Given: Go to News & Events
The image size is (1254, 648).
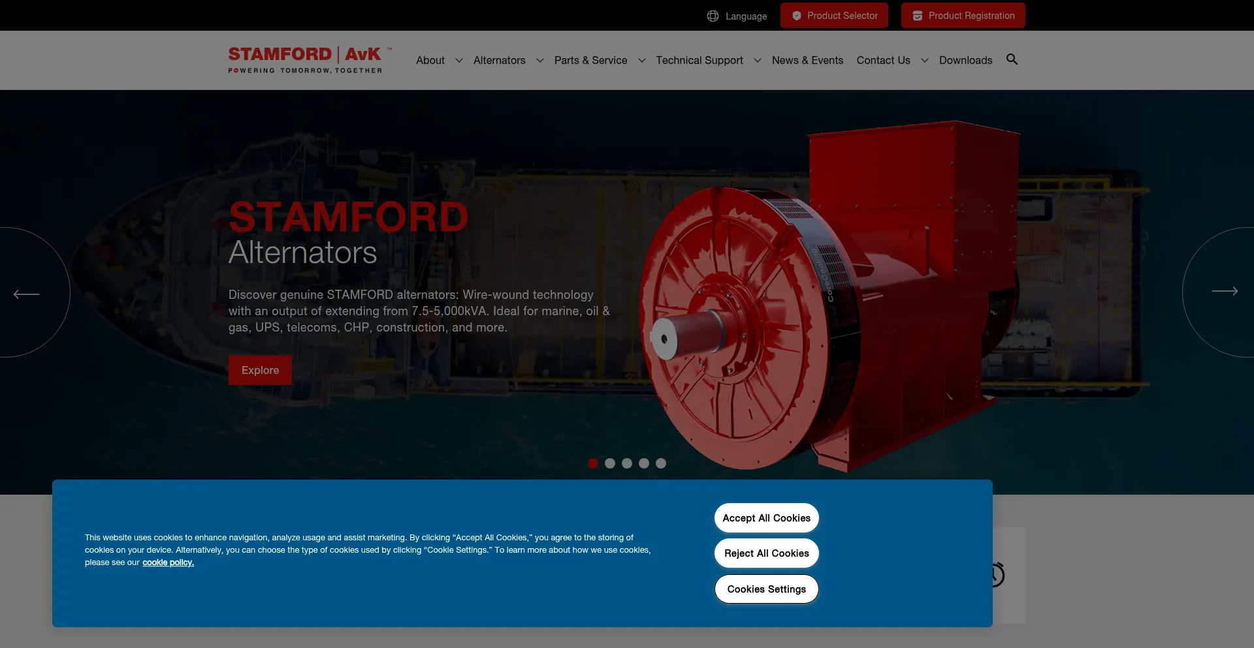Looking at the screenshot, I should point(807,60).
